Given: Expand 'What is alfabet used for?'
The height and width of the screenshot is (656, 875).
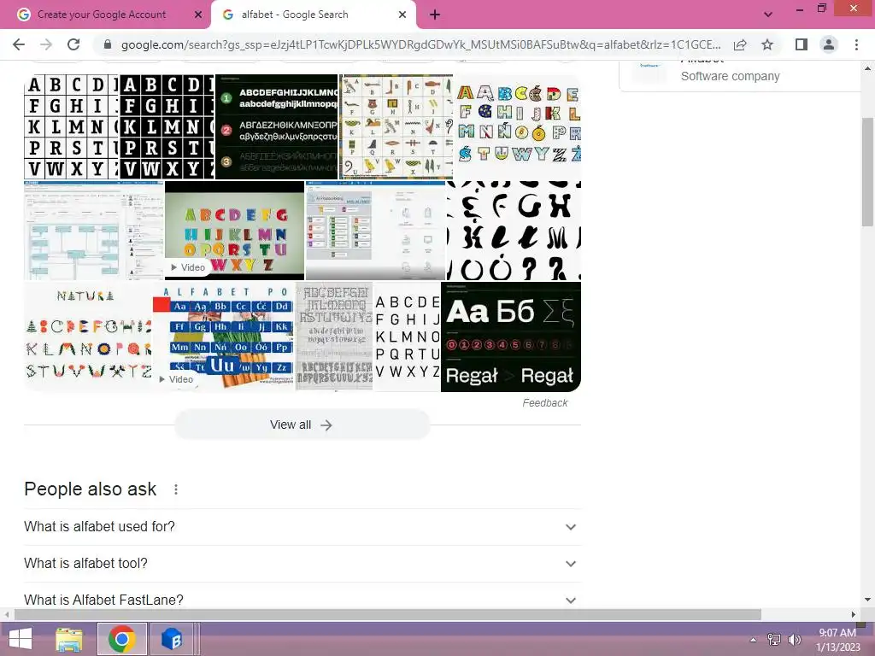Looking at the screenshot, I should pyautogui.click(x=570, y=526).
